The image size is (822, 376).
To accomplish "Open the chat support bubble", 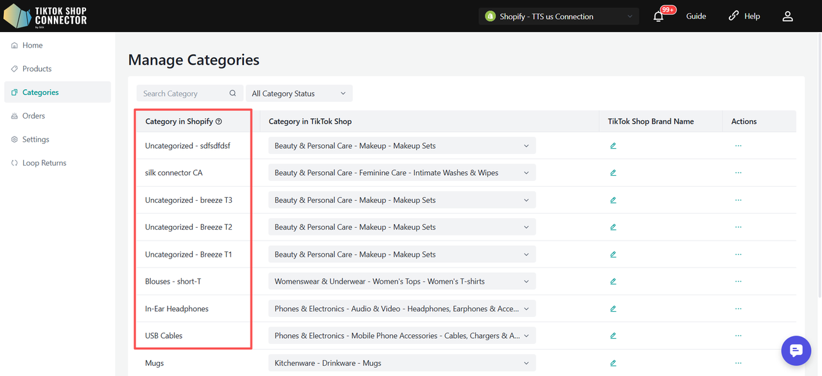I will click(x=796, y=350).
